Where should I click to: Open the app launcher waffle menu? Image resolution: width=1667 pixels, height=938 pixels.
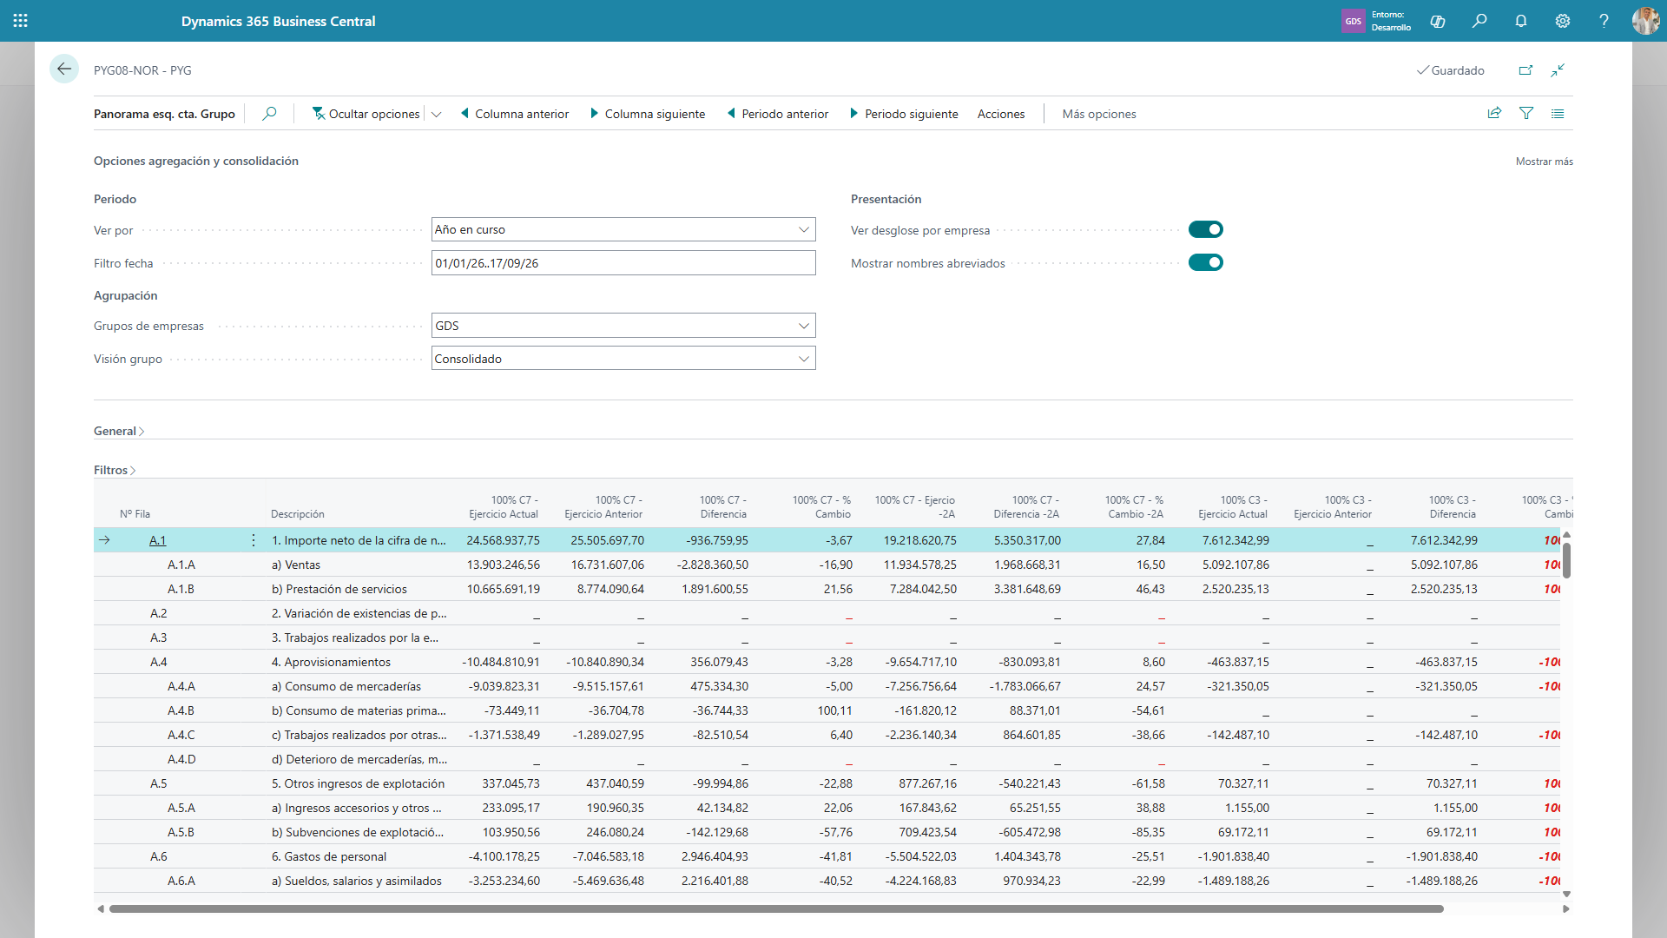[x=21, y=21]
